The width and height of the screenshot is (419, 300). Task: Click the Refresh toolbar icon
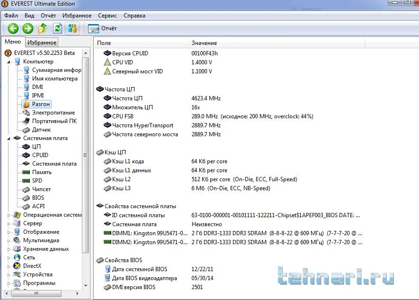pos(57,28)
